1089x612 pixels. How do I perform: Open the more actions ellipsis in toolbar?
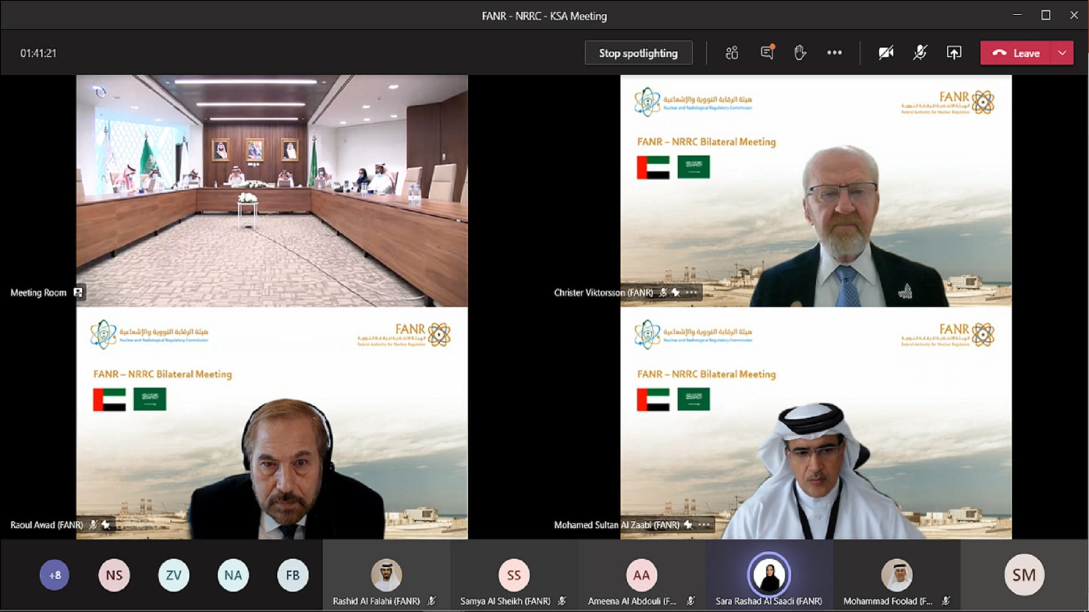coord(834,53)
